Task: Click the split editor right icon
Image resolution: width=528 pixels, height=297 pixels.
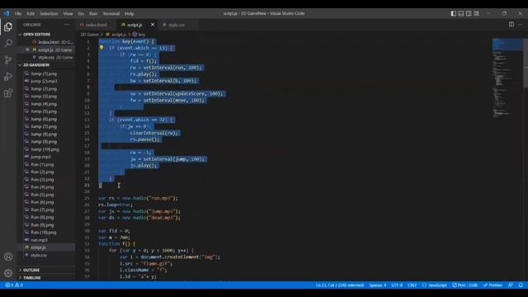Action: pyautogui.click(x=511, y=24)
